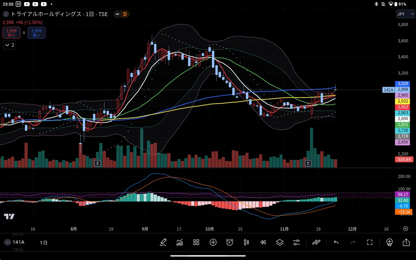Open the calendar 31 status bar icon
Image resolution: width=416 pixels, height=260 pixels.
click(x=18, y=4)
